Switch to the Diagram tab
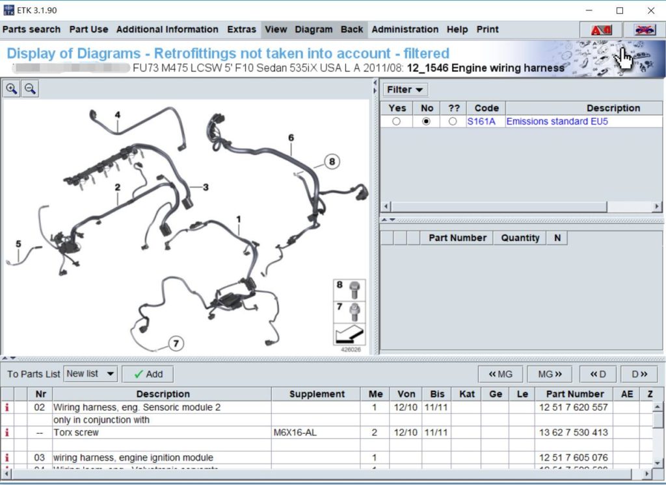The width and height of the screenshot is (666, 485). point(313,29)
